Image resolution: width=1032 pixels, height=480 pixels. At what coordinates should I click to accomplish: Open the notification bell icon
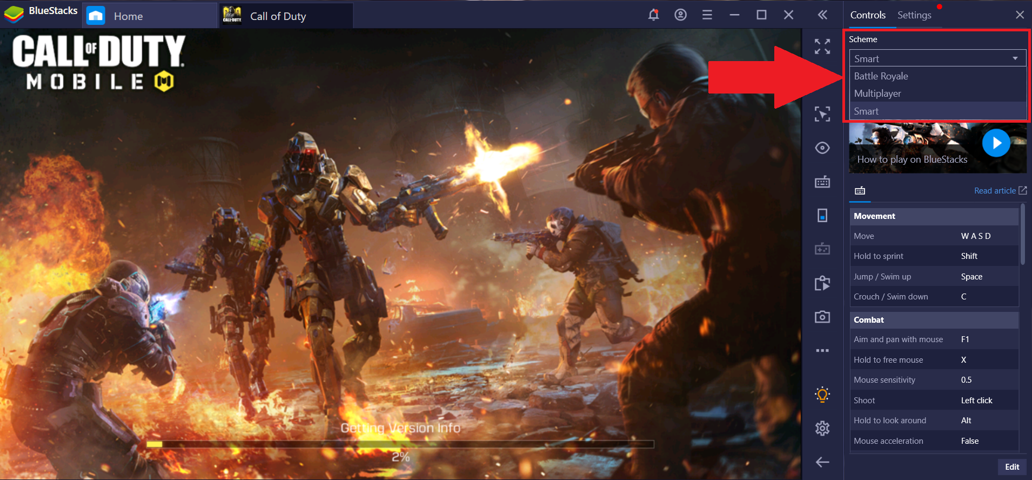[654, 15]
